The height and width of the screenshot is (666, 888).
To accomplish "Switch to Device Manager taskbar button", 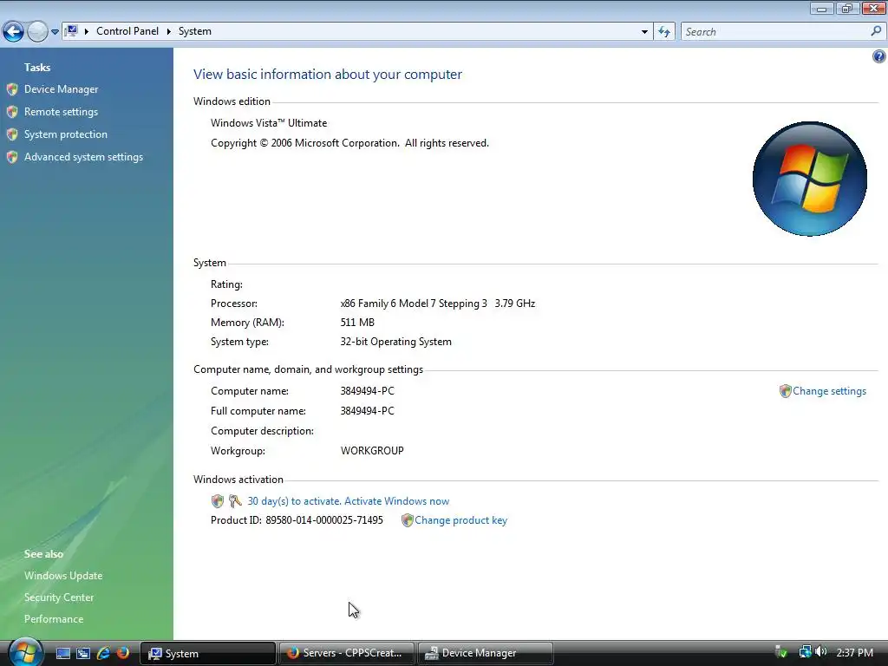I will (486, 654).
